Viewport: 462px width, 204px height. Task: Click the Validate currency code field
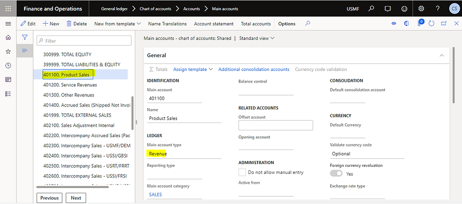pos(367,154)
